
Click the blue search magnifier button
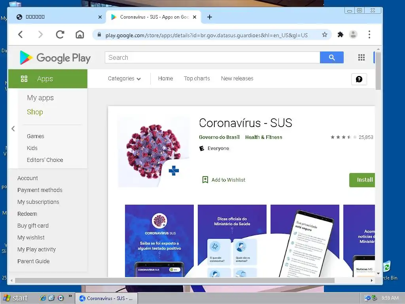332,57
